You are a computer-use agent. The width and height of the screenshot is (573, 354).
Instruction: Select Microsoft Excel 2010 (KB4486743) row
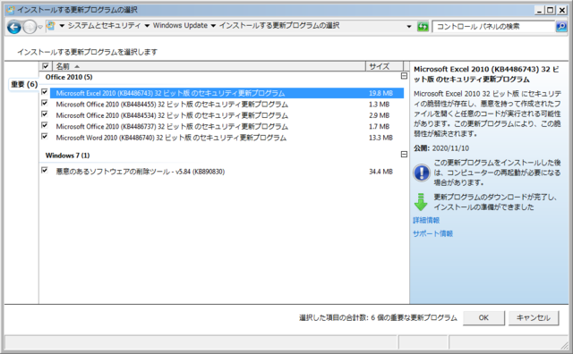227,93
